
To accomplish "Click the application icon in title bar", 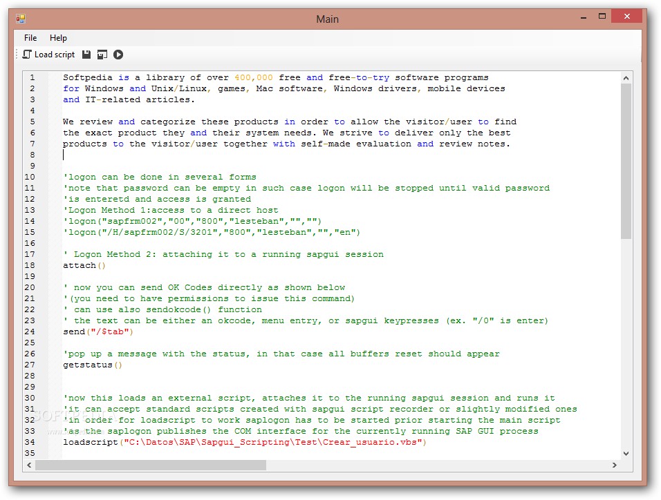I will [x=21, y=19].
